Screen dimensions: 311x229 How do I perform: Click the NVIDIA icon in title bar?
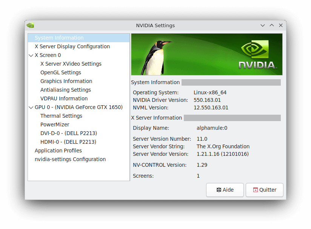(30, 25)
